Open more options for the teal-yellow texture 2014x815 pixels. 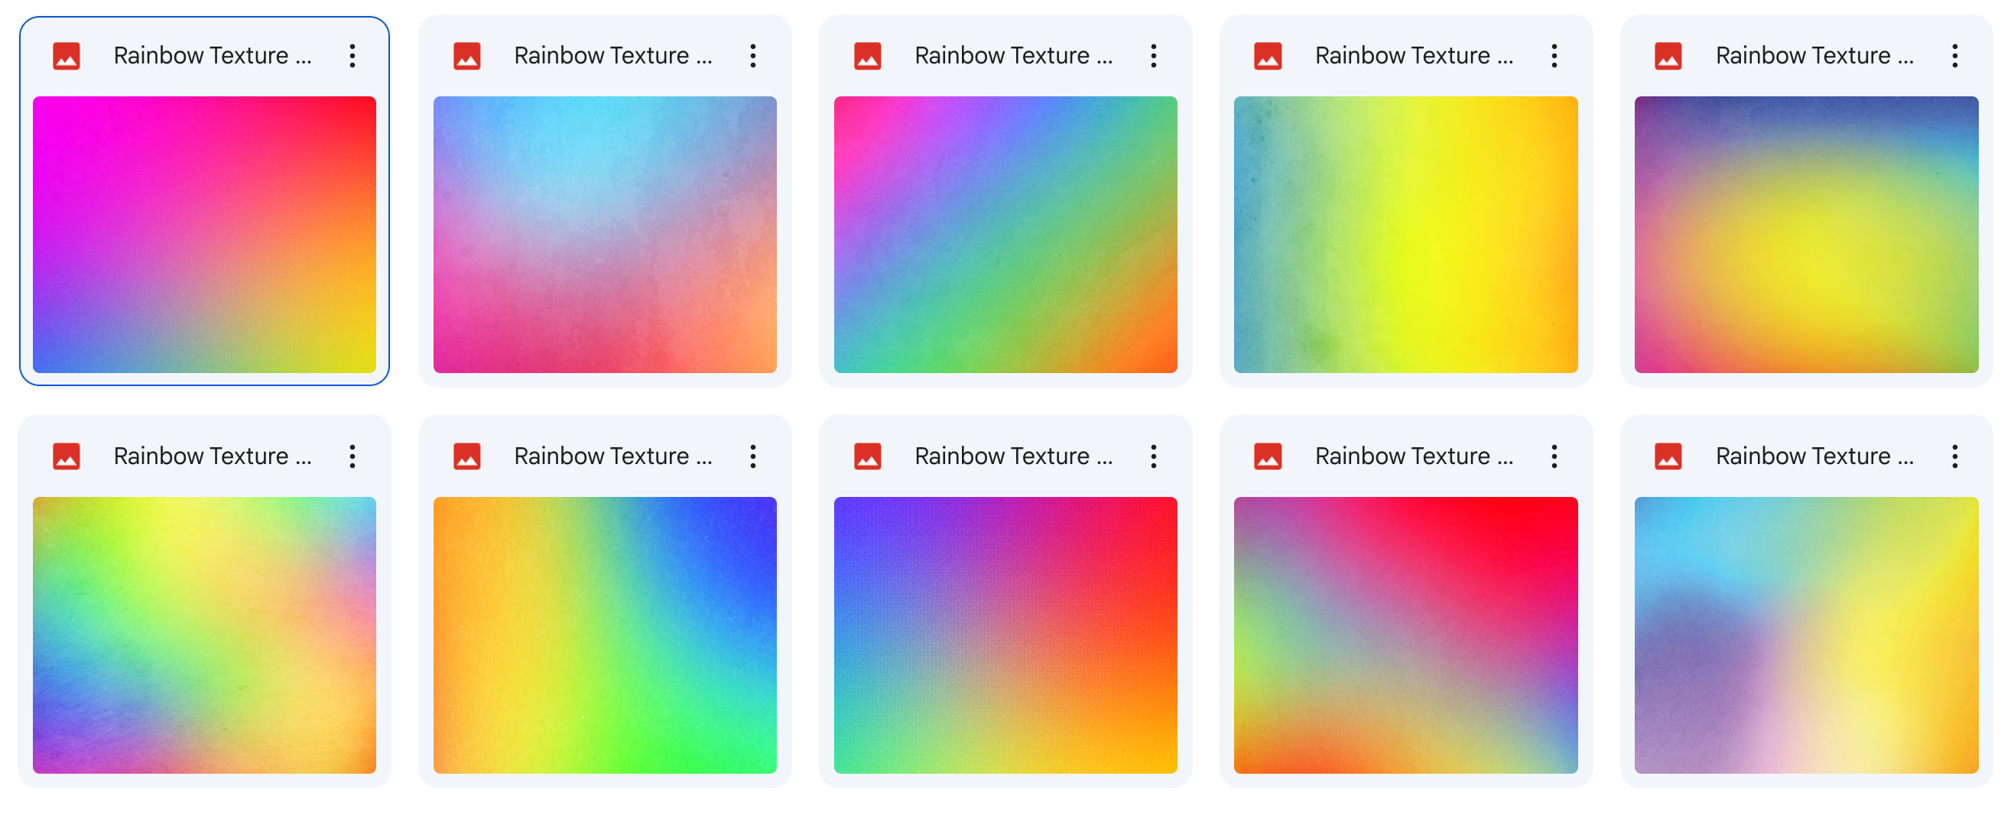[x=1554, y=55]
